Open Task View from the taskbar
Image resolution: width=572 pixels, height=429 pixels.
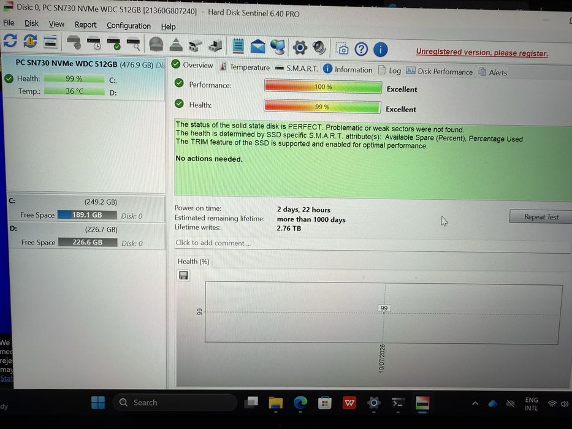tap(251, 403)
